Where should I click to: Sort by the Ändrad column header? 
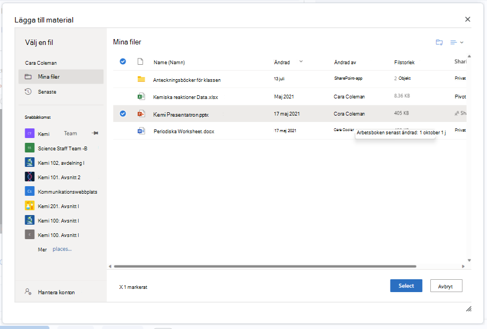point(282,63)
